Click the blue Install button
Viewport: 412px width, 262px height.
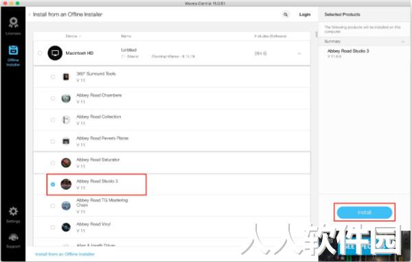pos(365,213)
